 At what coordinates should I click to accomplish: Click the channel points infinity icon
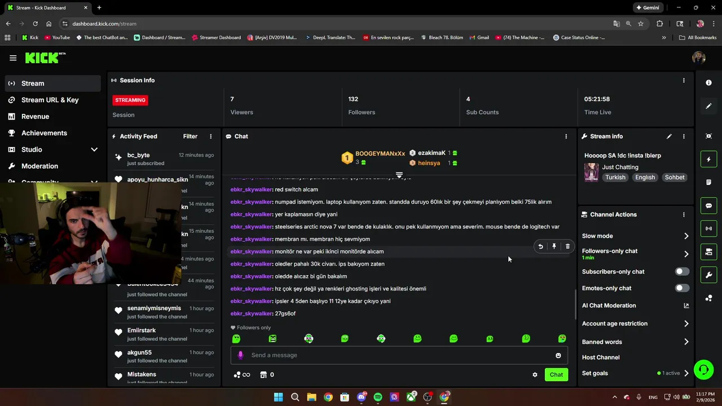[242, 374]
